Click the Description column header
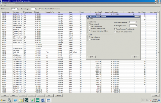This screenshot has height=103, width=161. pyautogui.click(x=18, y=12)
